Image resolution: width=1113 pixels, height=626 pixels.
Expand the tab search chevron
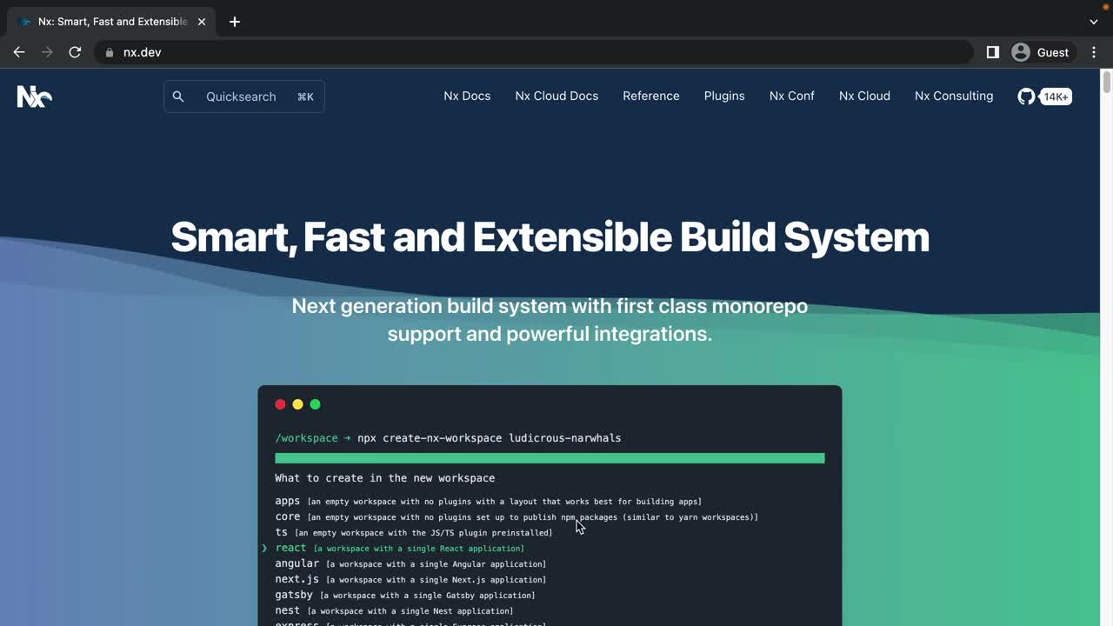tap(1094, 22)
